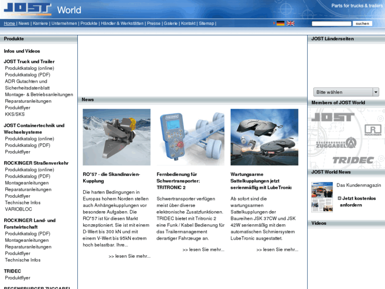
Task: Open the TRITRONIC 2 remote control image
Action: coord(191,137)
